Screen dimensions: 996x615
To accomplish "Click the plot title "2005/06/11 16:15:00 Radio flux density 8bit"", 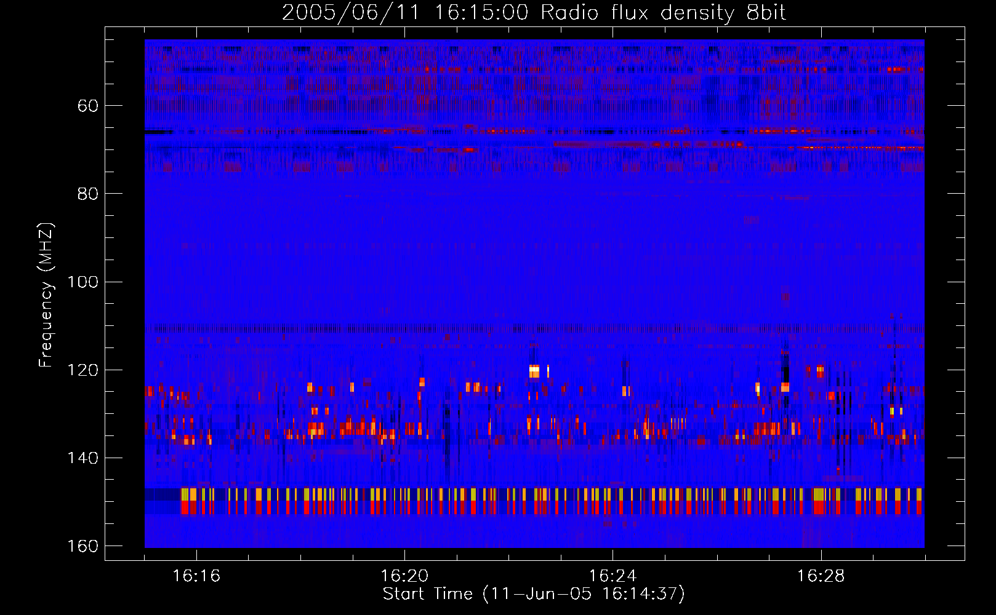I will click(x=534, y=13).
